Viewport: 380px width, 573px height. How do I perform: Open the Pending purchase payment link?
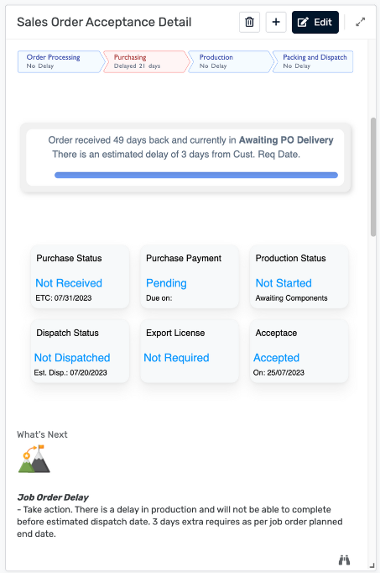[x=166, y=283]
